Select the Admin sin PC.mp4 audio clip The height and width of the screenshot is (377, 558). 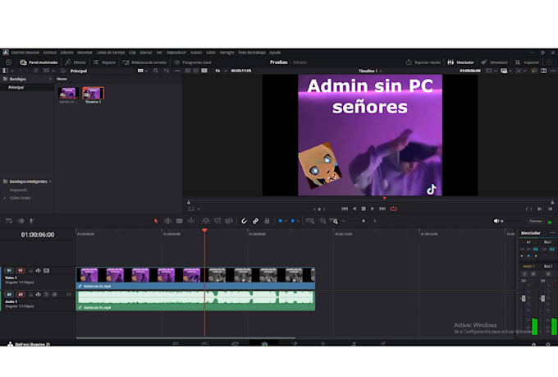(x=195, y=301)
